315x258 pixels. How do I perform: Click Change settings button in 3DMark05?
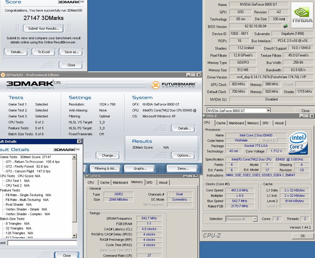click(109, 155)
